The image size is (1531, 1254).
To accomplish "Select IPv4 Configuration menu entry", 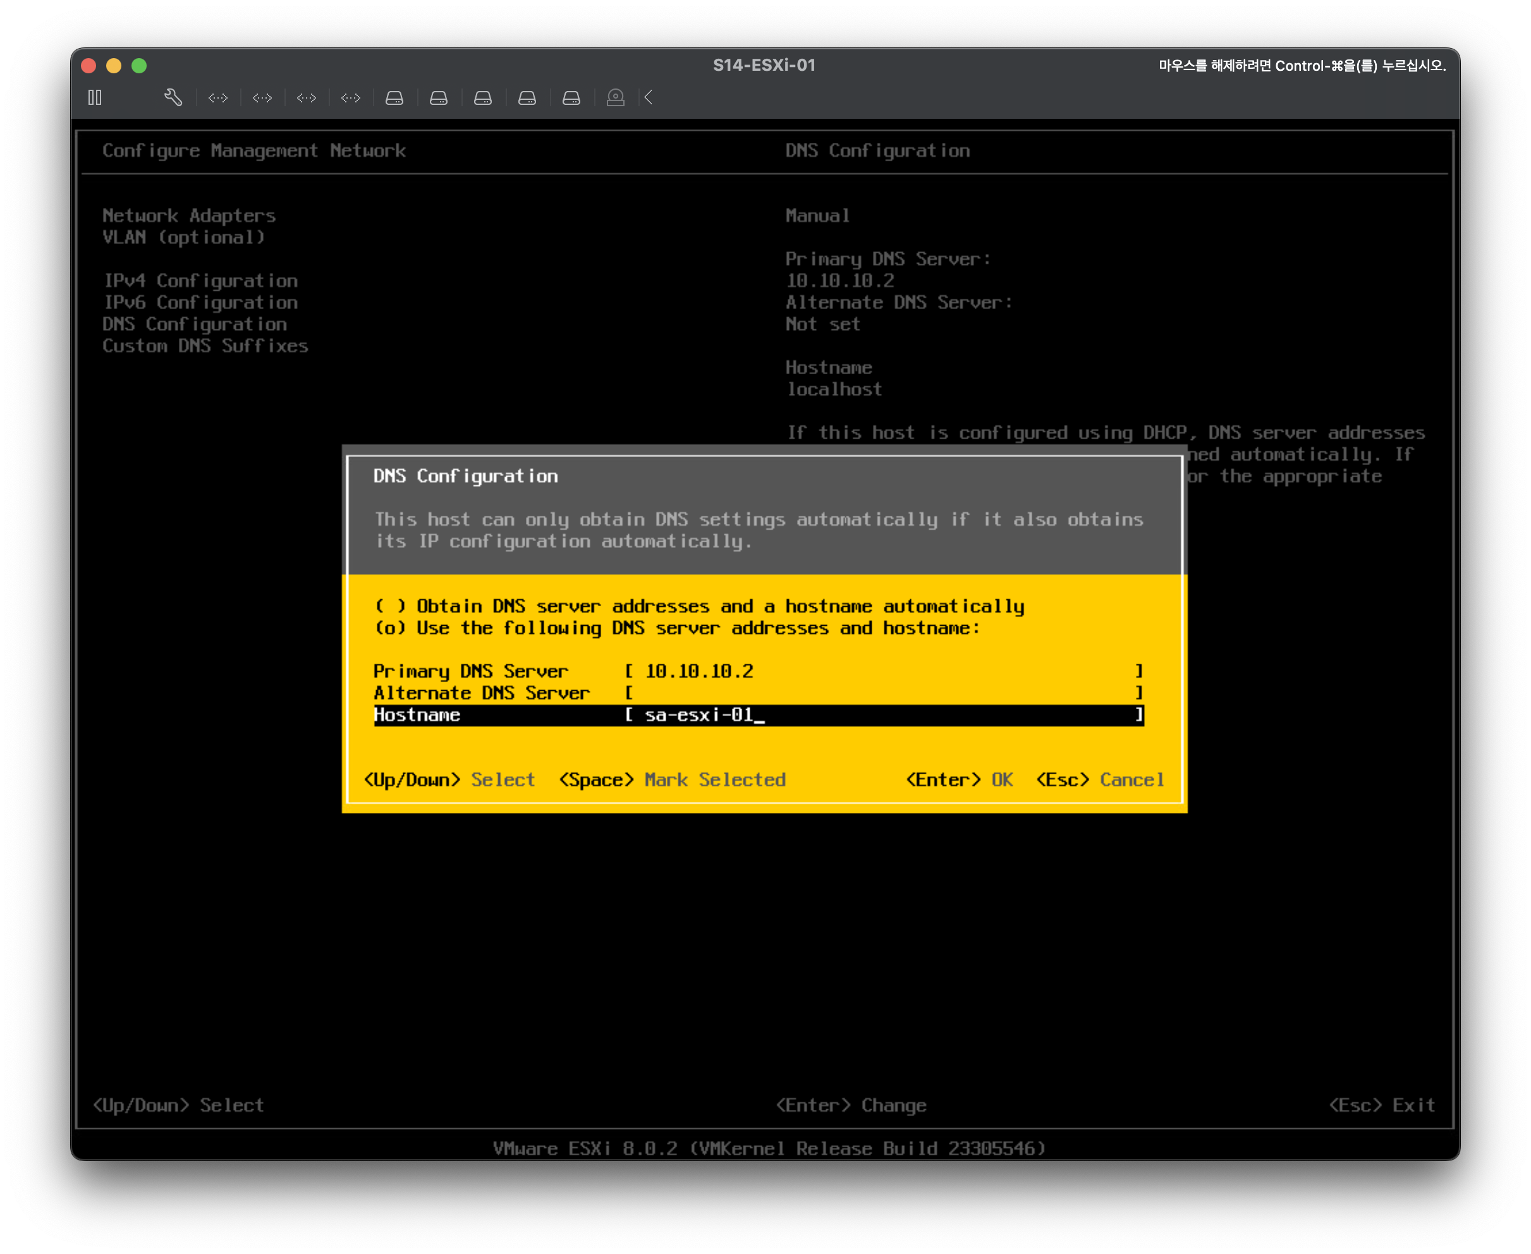I will click(200, 280).
